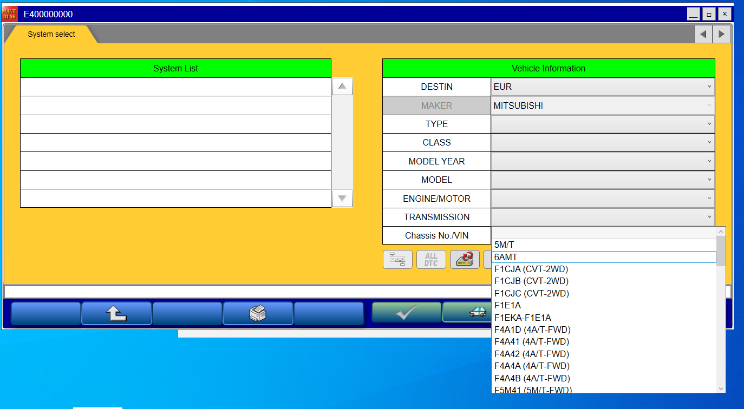Screen dimensions: 744x409
Task: Expand the MODEL YEAR dropdown
Action: point(602,161)
